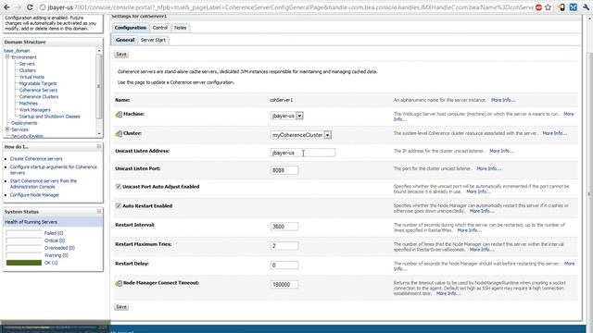Open Work Managers tree item
593x333 pixels.
(x=35, y=110)
